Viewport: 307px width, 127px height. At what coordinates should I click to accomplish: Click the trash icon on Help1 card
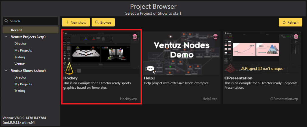tap(215, 36)
